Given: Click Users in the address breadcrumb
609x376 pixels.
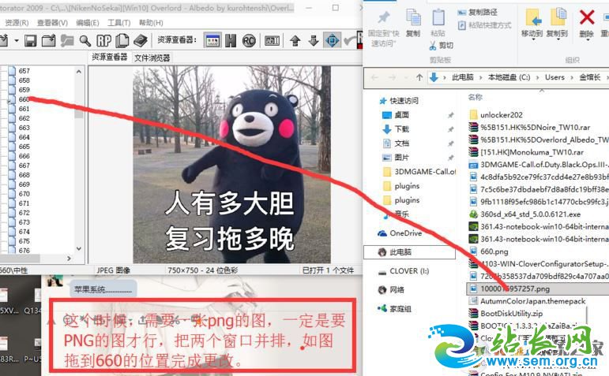Looking at the screenshot, I should (554, 77).
